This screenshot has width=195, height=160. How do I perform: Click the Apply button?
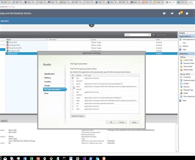pyautogui.click(x=134, y=122)
